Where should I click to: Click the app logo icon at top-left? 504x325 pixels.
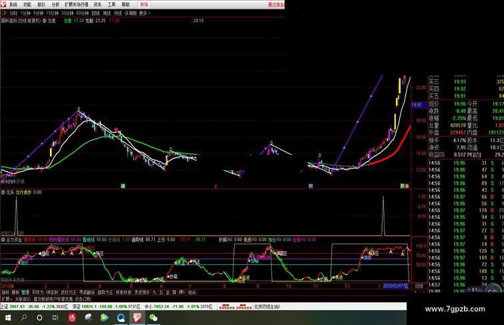click(3, 4)
